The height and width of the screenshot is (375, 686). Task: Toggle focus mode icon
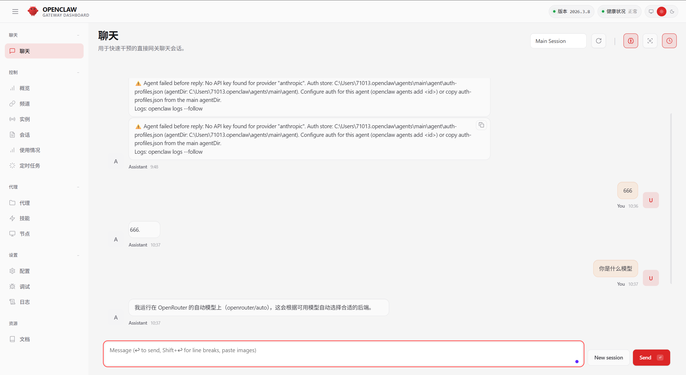tap(650, 41)
